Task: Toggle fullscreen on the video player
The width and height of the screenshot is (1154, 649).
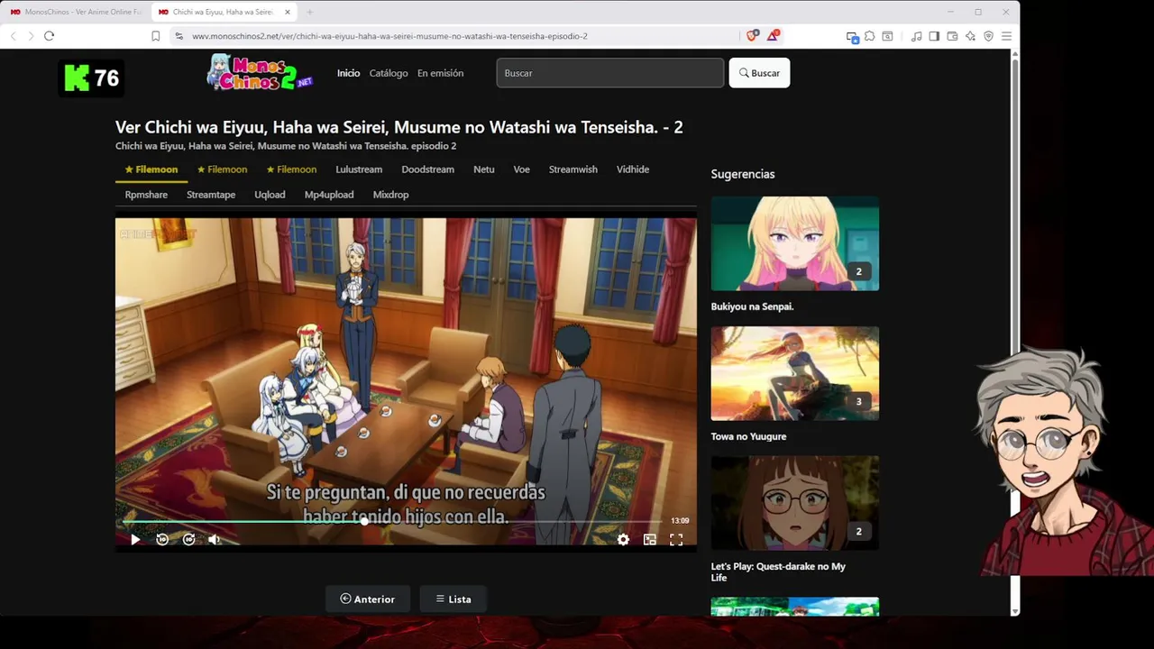Action: pyautogui.click(x=676, y=539)
